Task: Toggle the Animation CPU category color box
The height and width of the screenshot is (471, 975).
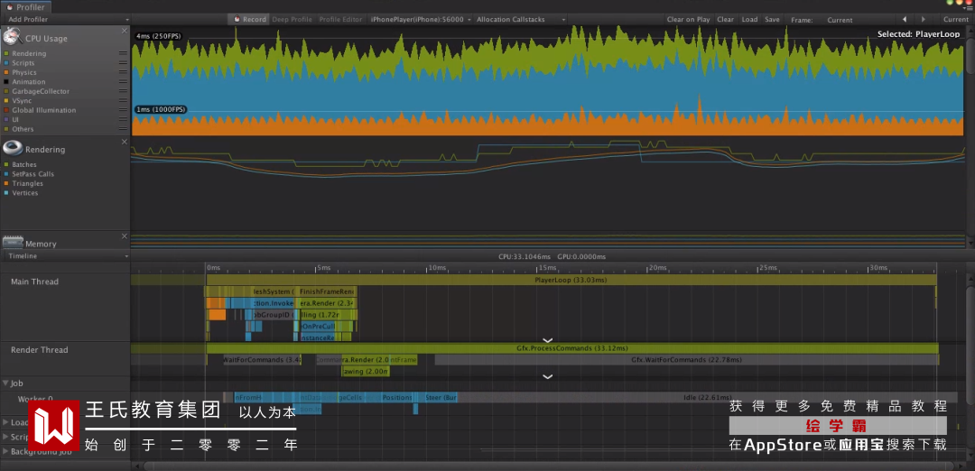Action: [6, 81]
